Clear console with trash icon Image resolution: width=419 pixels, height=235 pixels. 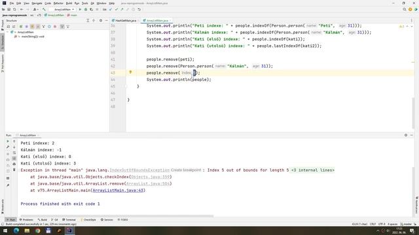(x=14, y=170)
